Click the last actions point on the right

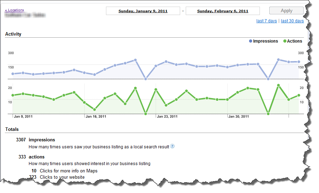pos(299,95)
